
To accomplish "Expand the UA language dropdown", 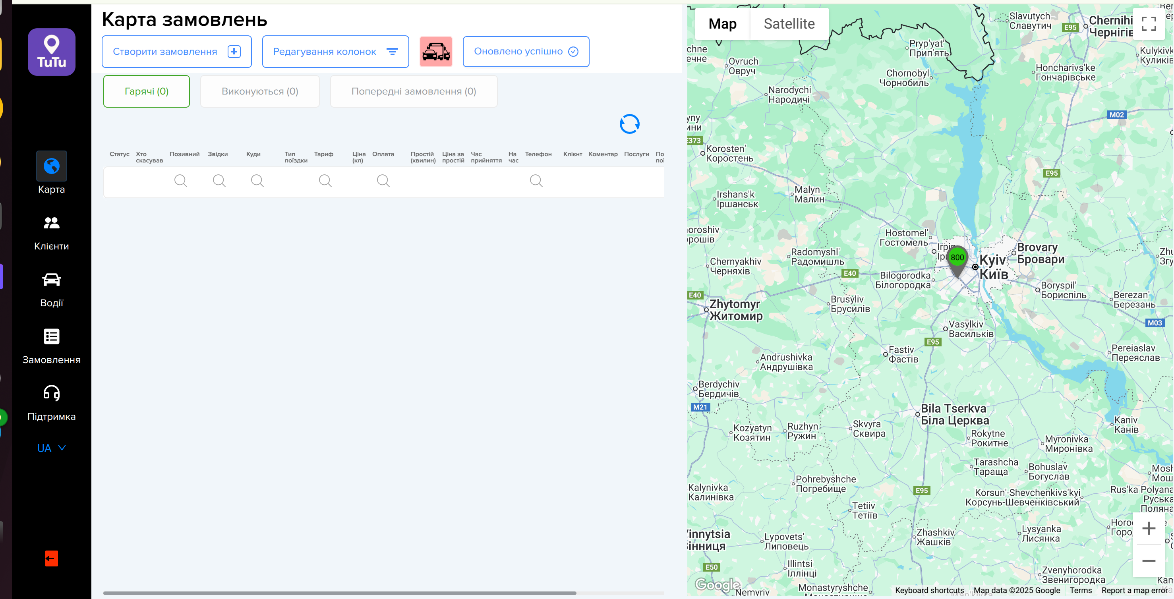I will (x=52, y=448).
